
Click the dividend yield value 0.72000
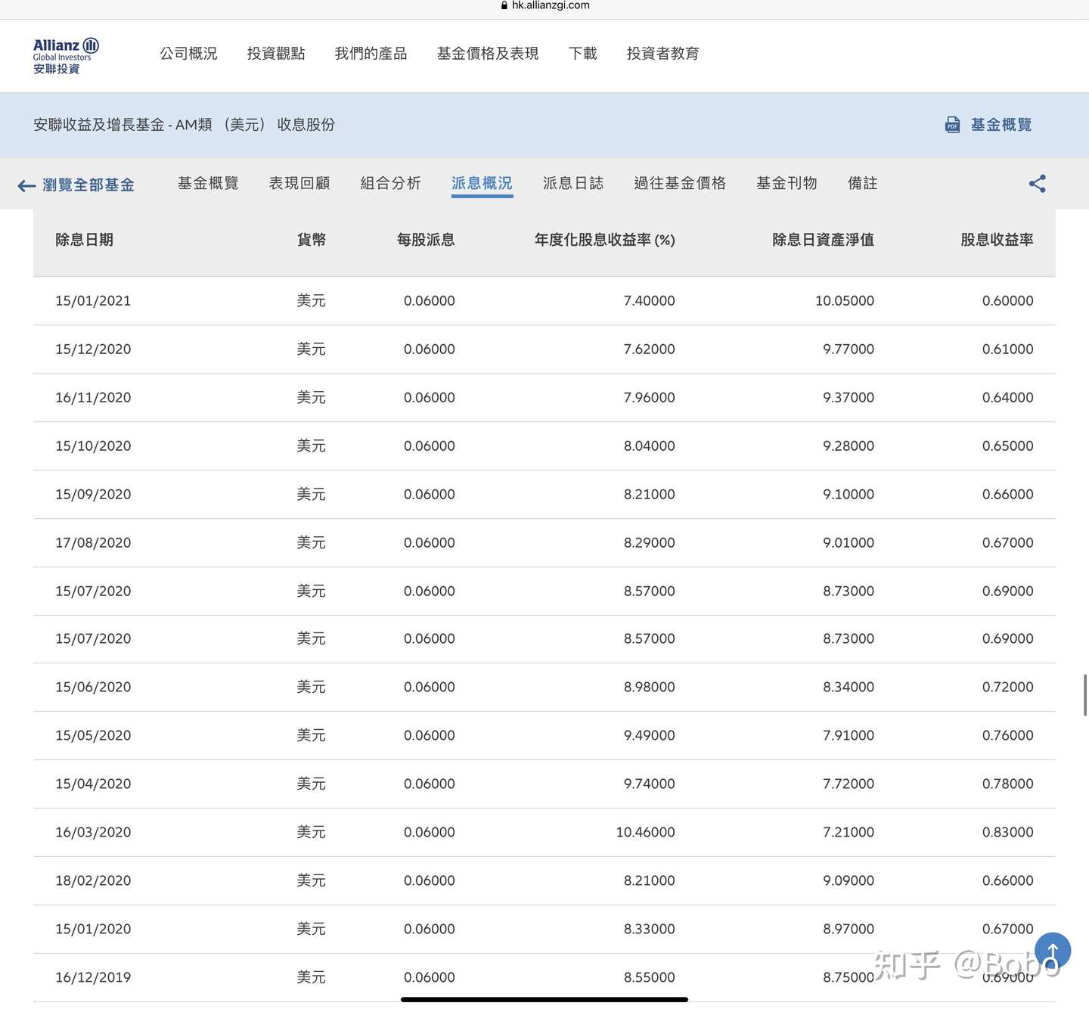1008,688
